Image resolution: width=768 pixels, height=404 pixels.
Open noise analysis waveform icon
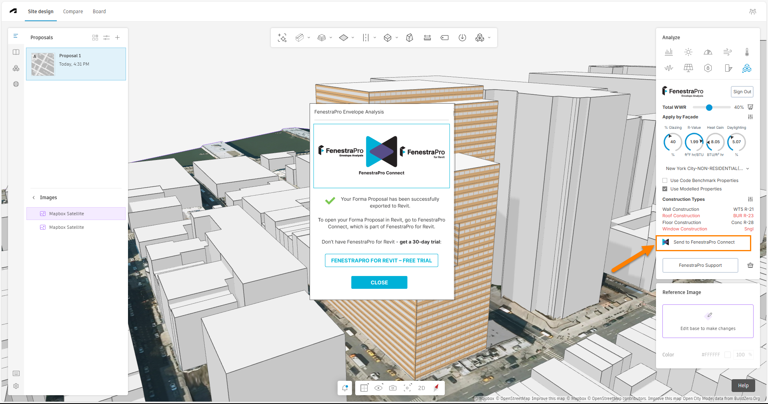coord(669,68)
